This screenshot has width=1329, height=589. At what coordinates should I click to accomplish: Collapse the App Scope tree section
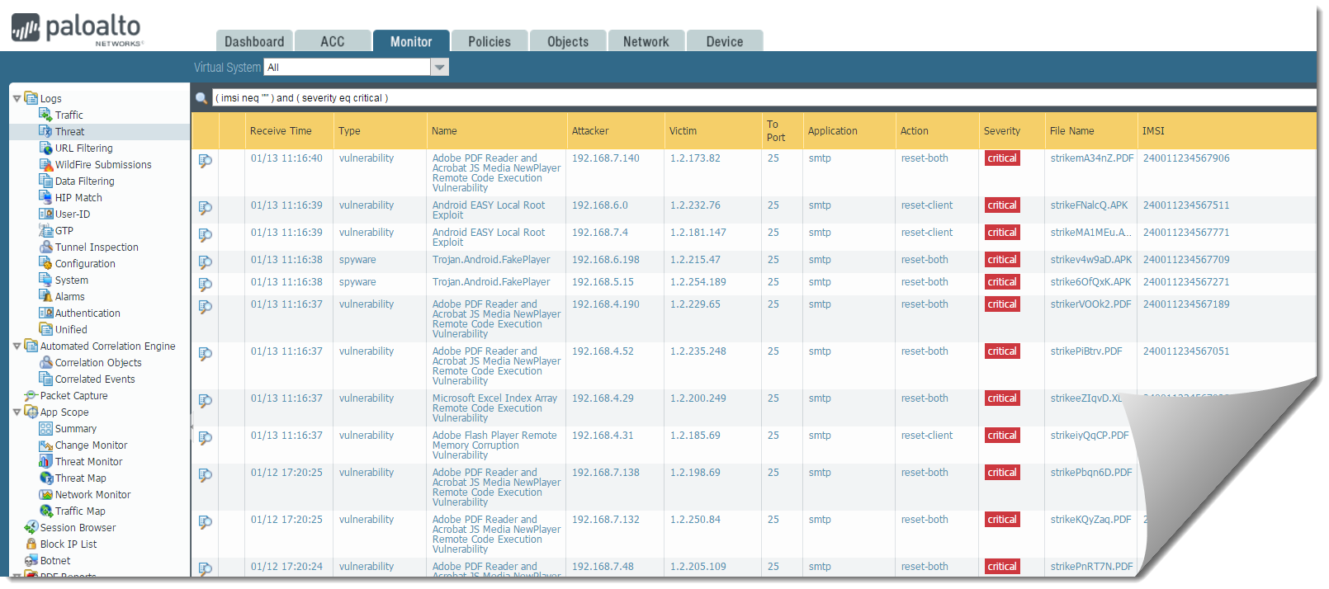(x=17, y=412)
